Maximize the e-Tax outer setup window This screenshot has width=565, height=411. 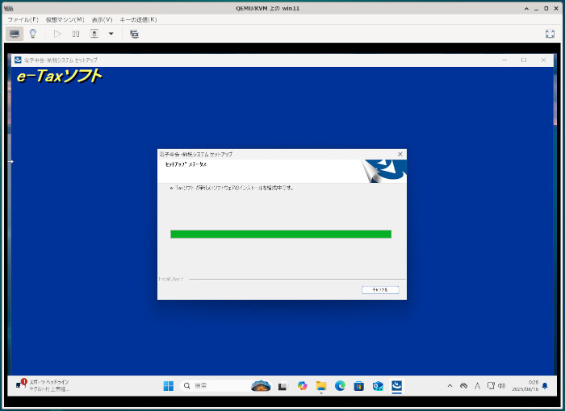[x=524, y=60]
